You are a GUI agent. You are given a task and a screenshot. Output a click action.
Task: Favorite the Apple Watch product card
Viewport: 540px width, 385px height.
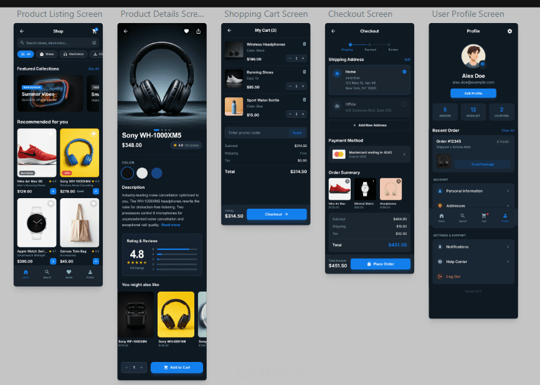tap(51, 204)
